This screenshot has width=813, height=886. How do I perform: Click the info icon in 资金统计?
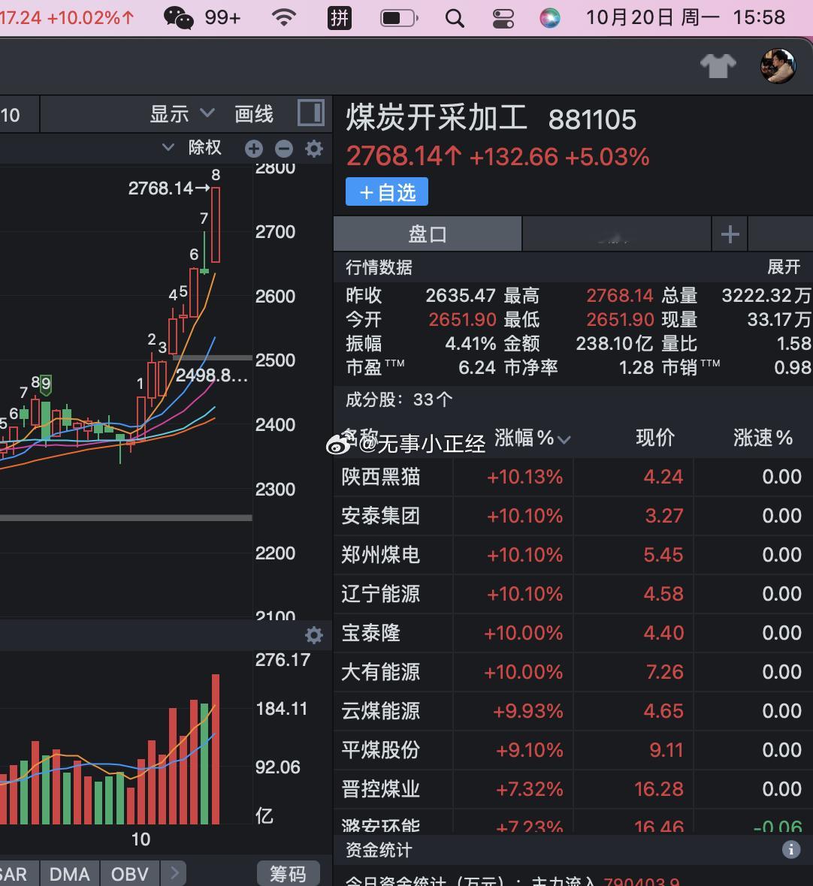(x=790, y=849)
